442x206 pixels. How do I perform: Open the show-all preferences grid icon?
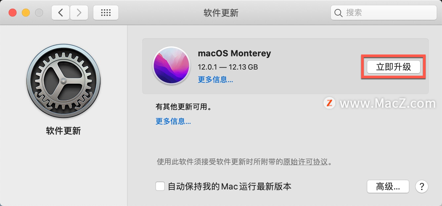(106, 12)
